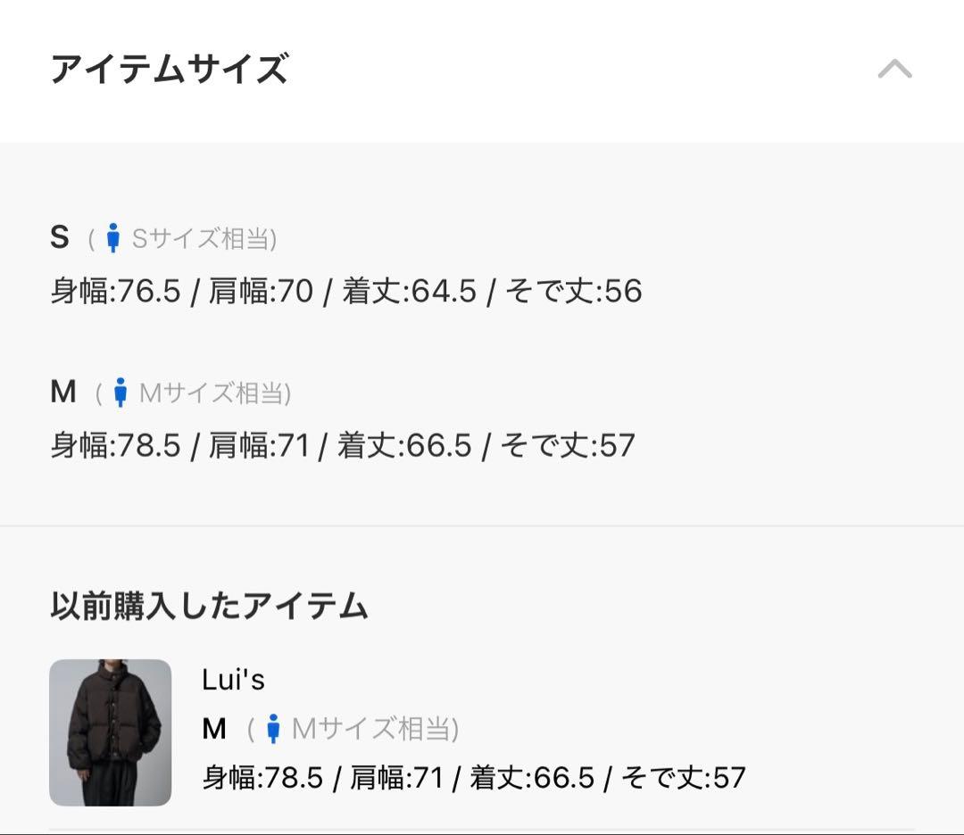This screenshot has height=835, width=964.
Task: Click the blue person icon next to S size
Action: pos(112,237)
